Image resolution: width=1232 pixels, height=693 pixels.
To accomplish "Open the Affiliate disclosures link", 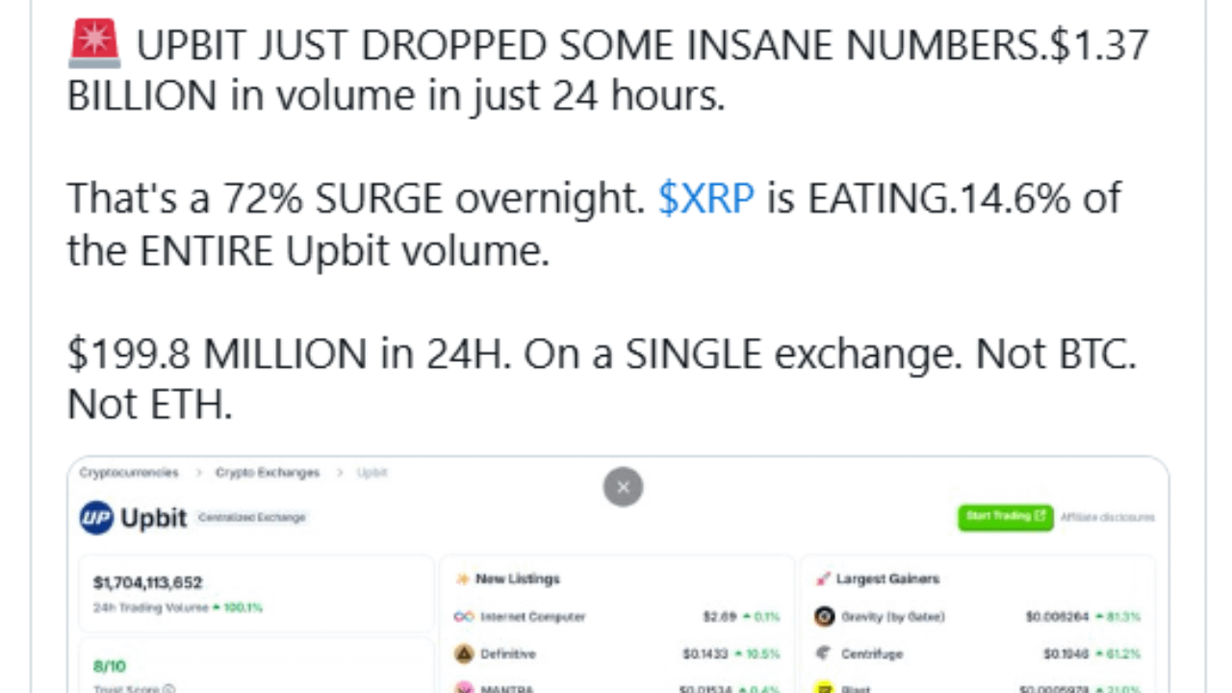I will click(x=1108, y=517).
